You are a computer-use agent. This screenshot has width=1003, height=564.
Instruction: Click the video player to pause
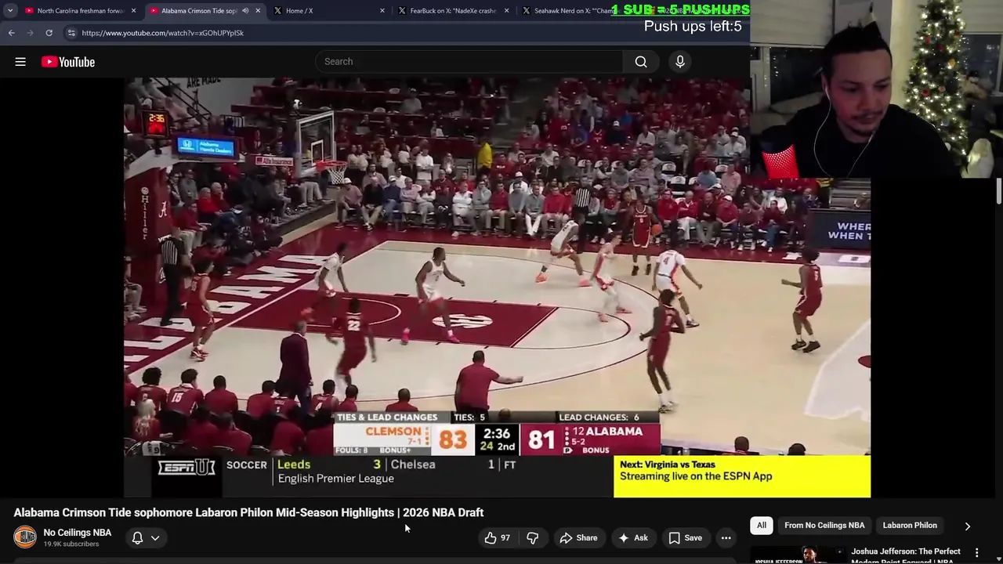(x=497, y=287)
